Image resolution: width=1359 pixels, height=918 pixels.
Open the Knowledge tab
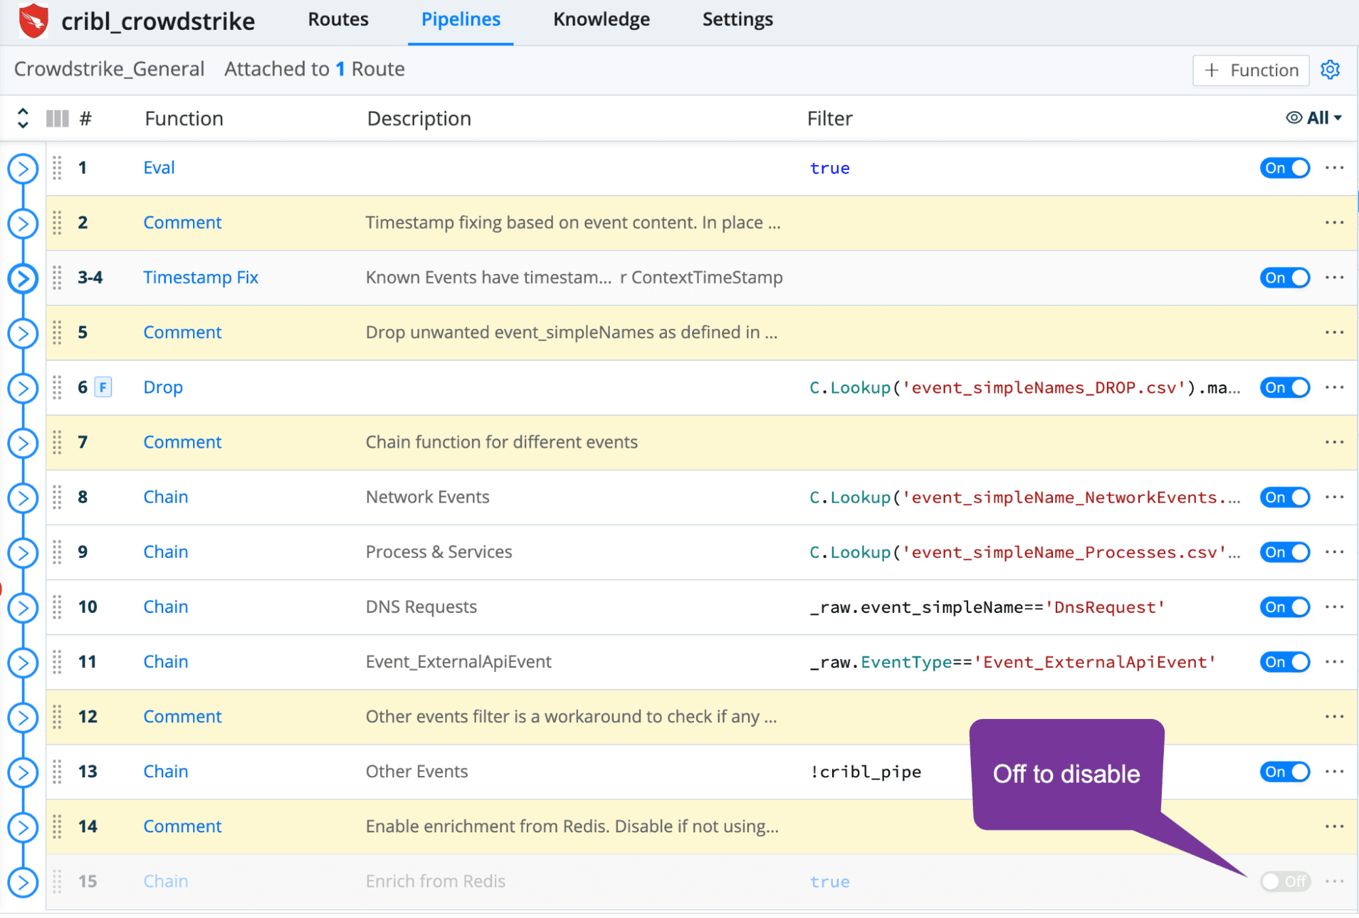[x=601, y=20]
